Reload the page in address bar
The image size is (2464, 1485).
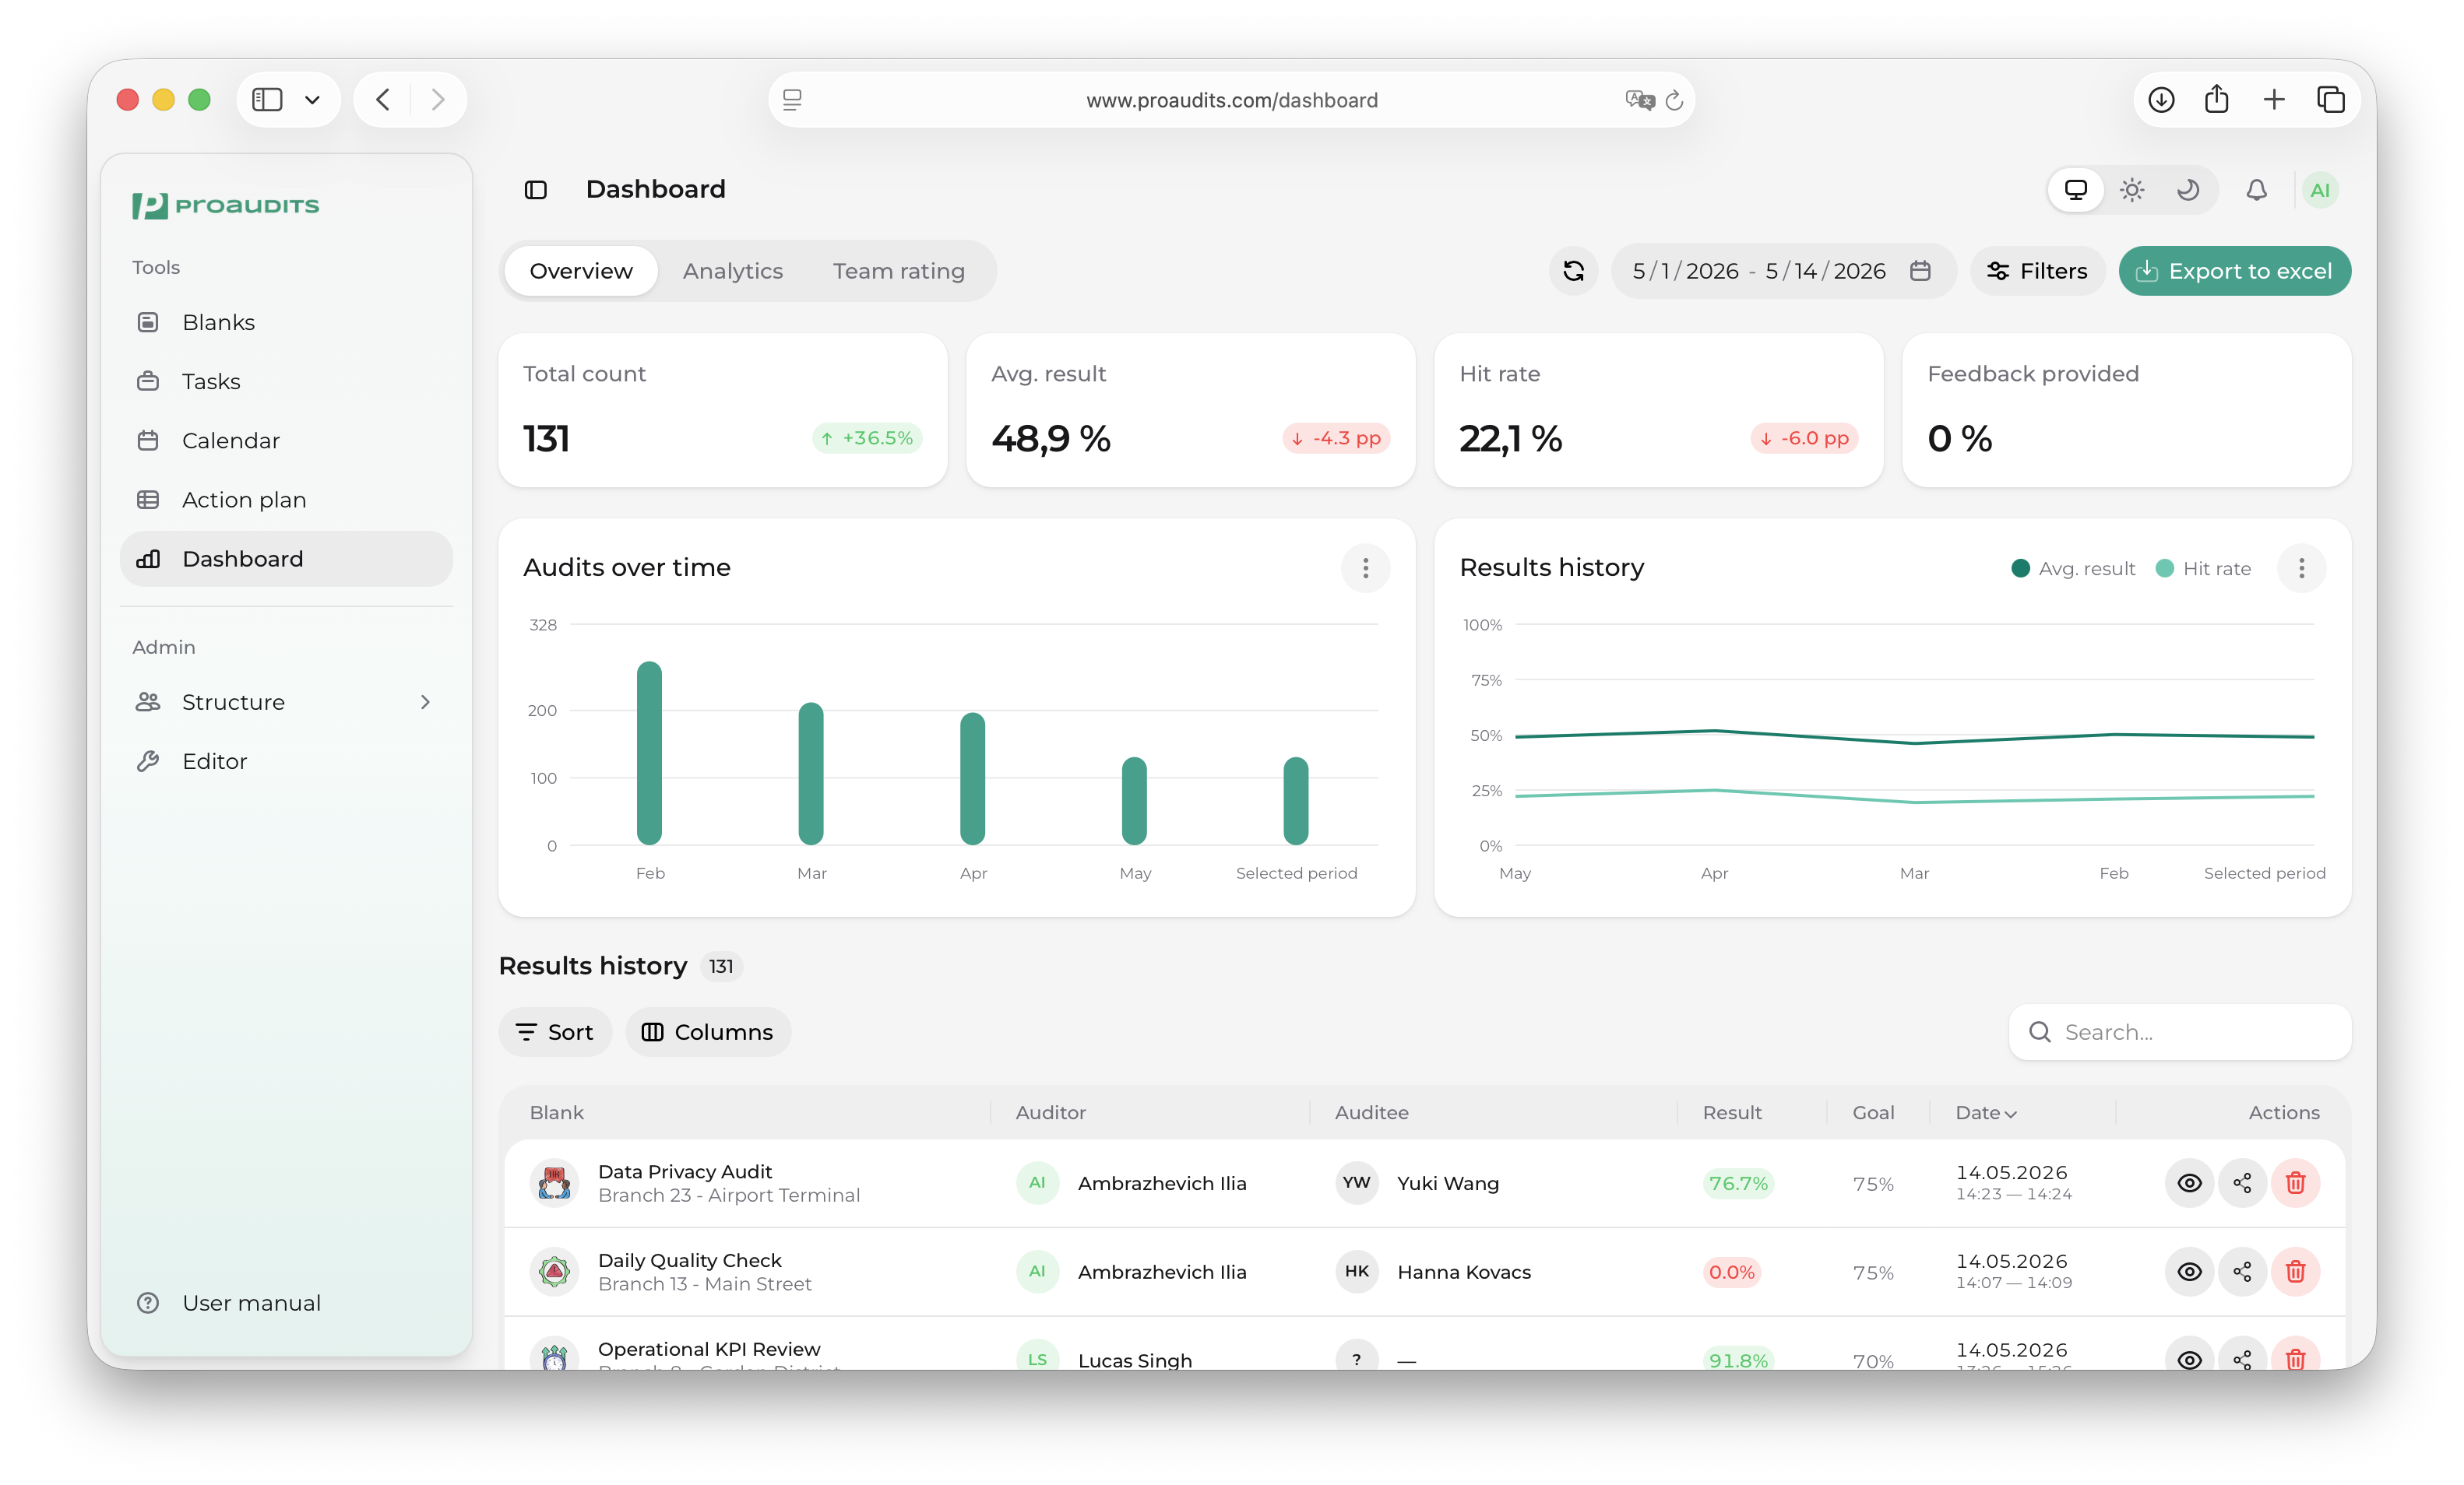pos(1675,100)
